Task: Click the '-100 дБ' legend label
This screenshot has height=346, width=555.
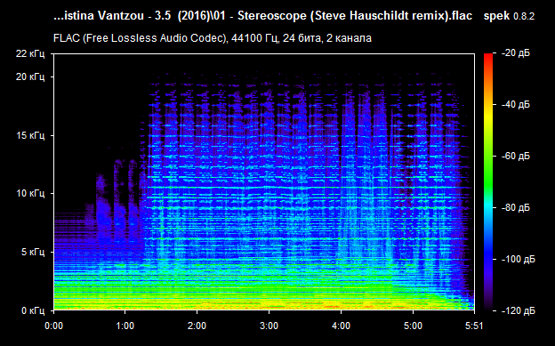Action: point(519,259)
